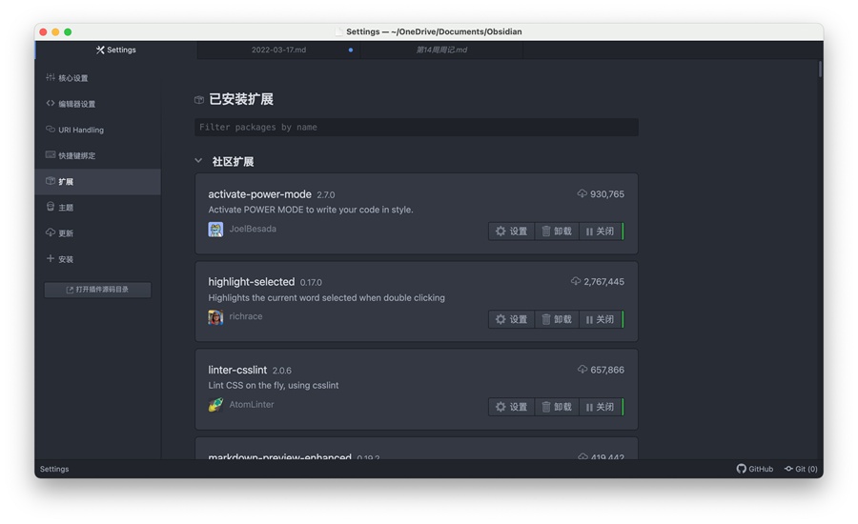Click AtomLinter author avatar icon

[x=215, y=405]
